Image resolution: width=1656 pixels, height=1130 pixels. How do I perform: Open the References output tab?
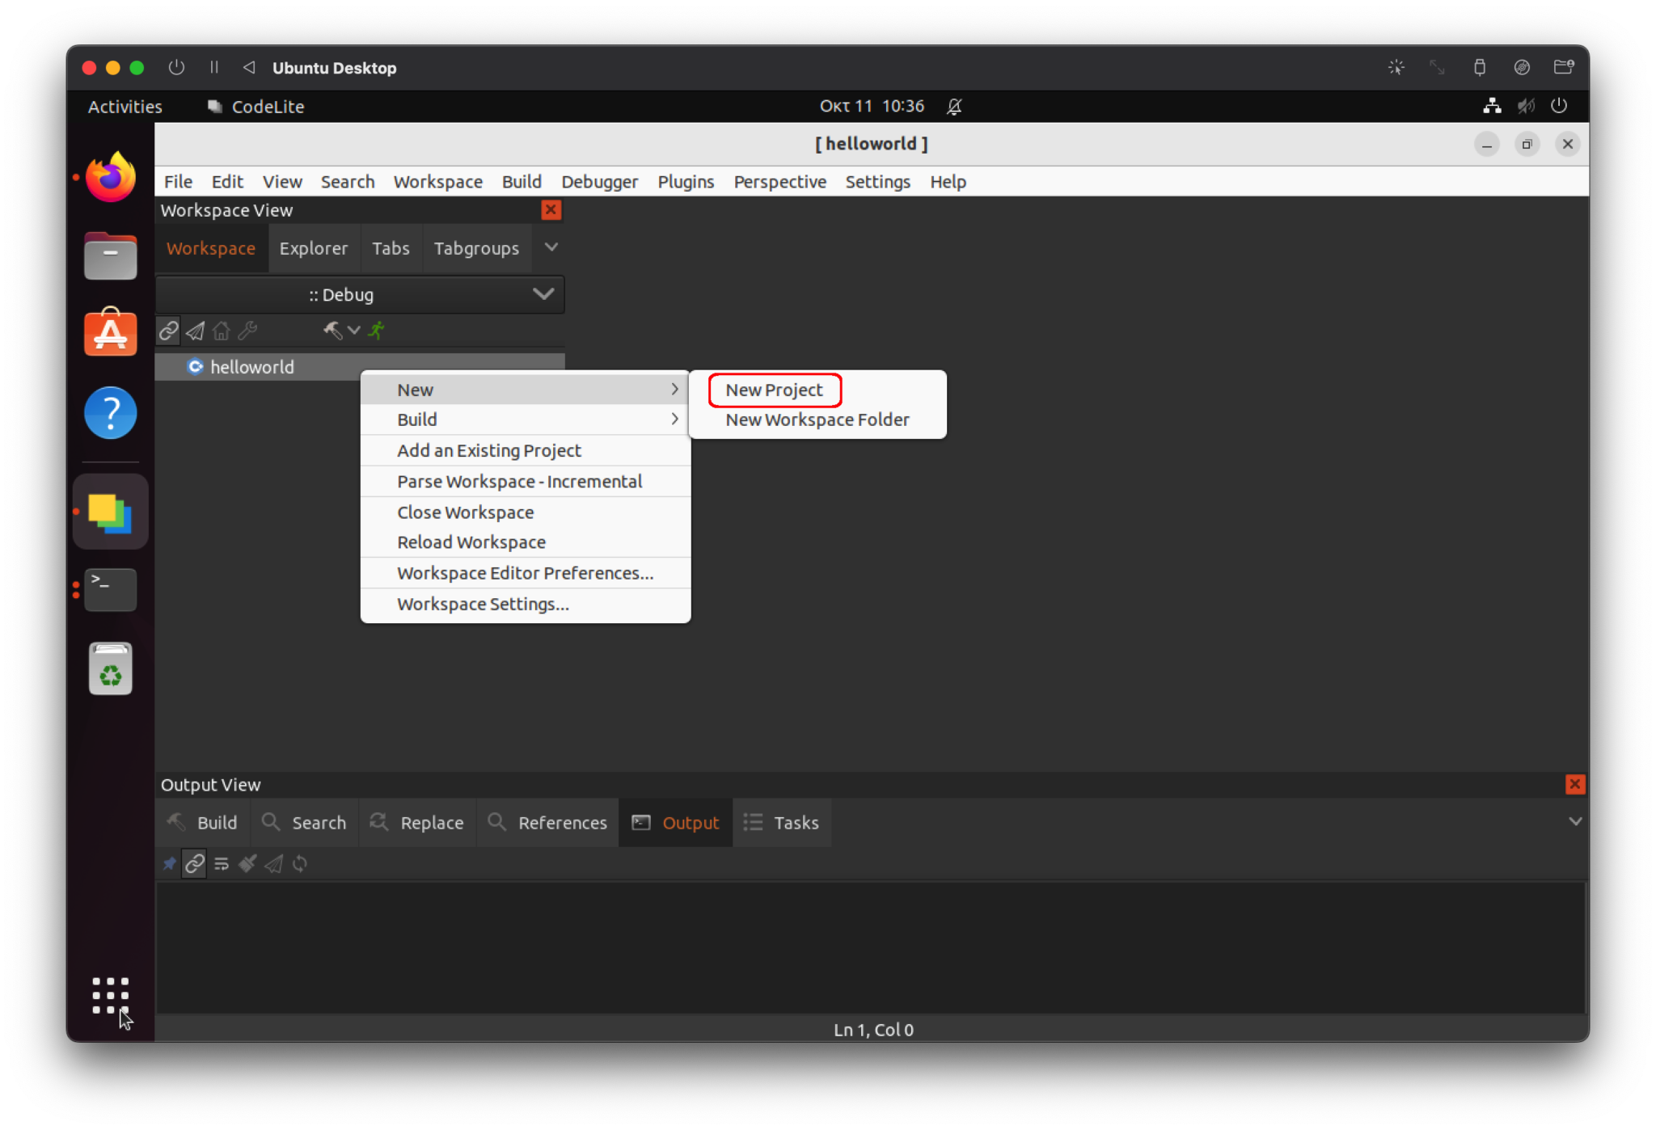click(x=547, y=822)
